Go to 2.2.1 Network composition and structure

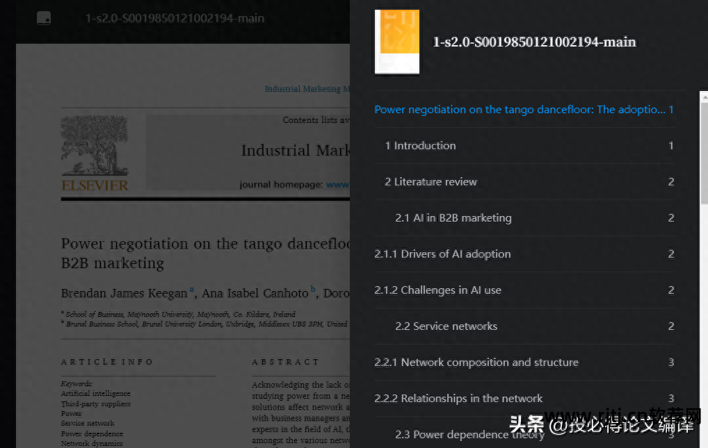click(476, 362)
